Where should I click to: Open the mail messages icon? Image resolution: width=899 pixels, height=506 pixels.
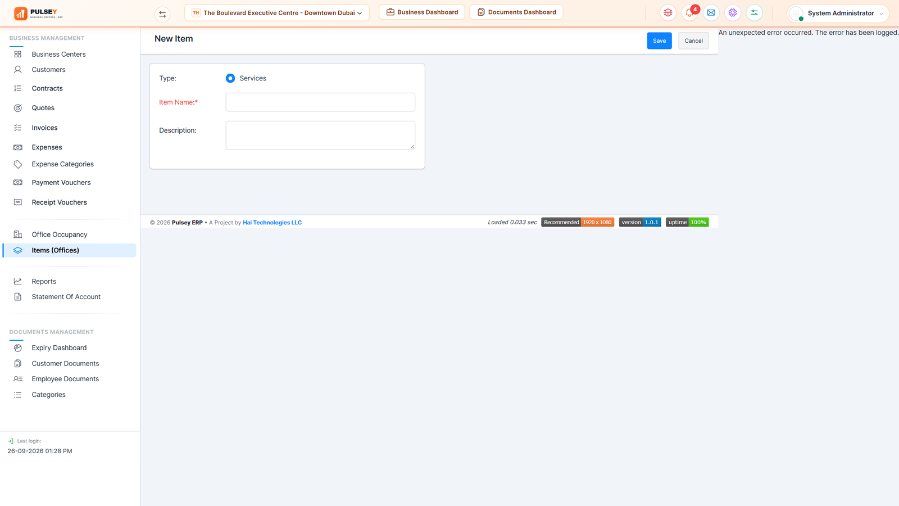(711, 13)
